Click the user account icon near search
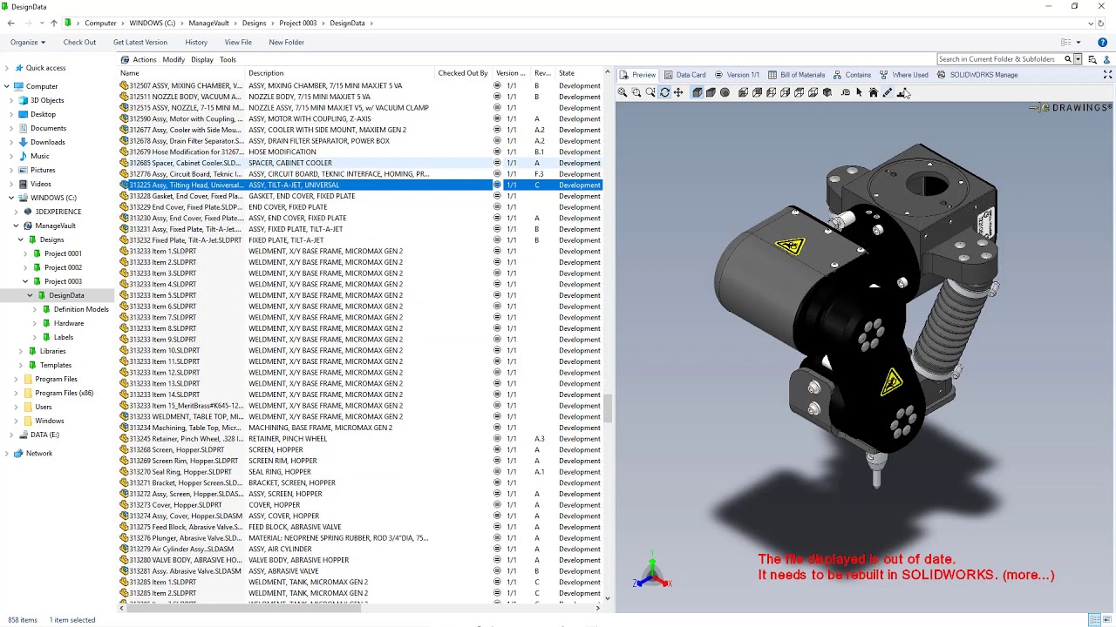Screen dimensions: 1116x627 click(1107, 59)
